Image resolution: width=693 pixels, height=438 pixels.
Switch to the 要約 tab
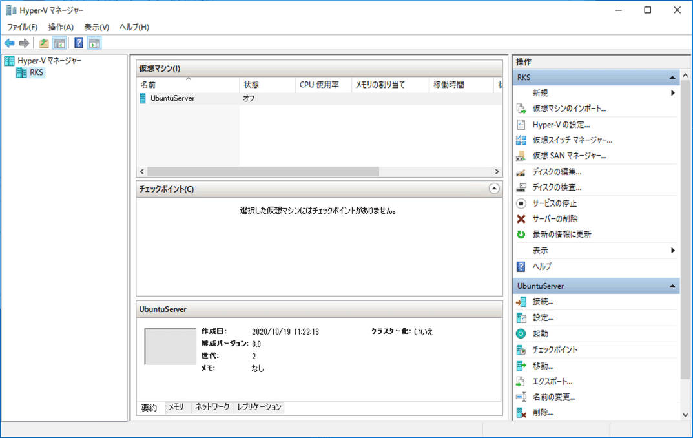[x=149, y=408]
